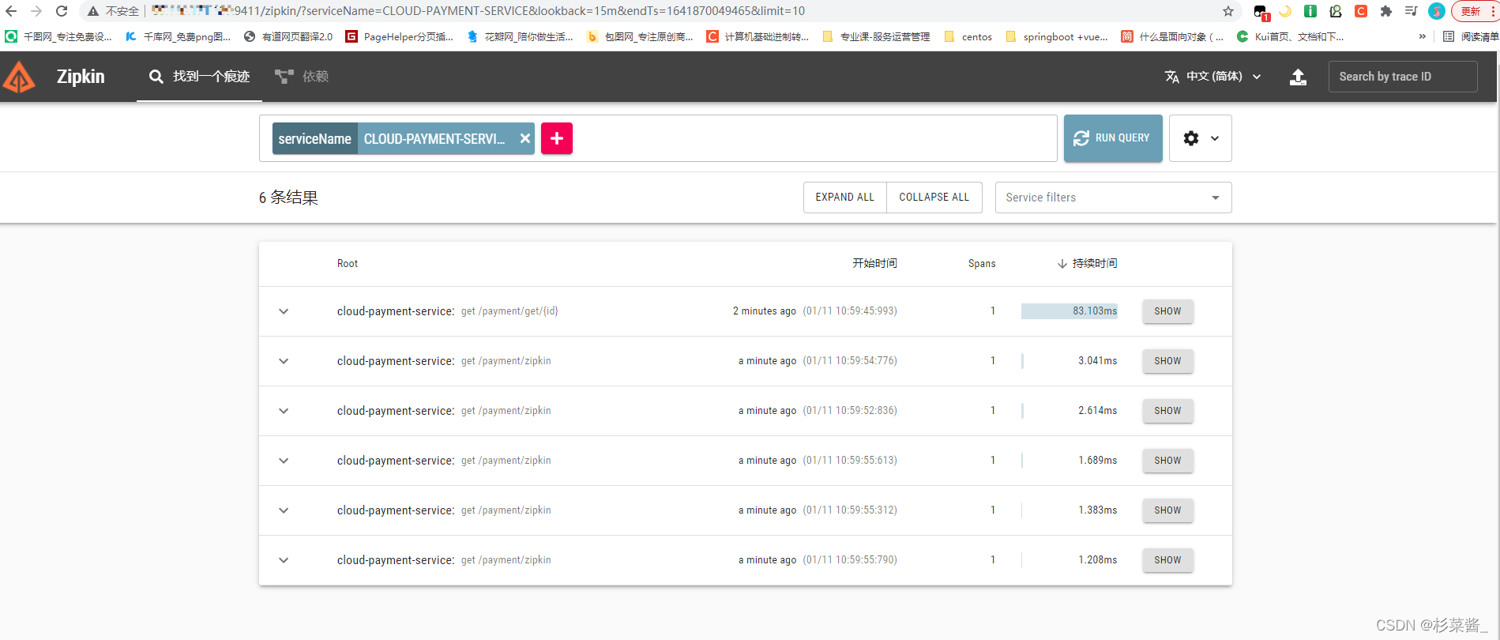Bookmark this page with star icon
This screenshot has height=640, width=1500.
(x=1228, y=11)
